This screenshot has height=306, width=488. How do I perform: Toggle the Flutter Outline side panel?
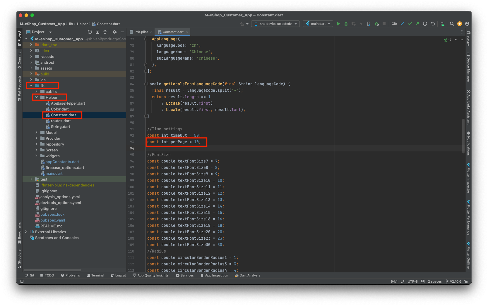[468, 255]
